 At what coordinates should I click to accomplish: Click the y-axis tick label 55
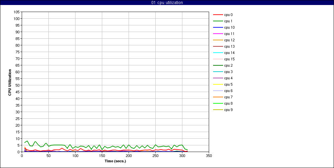18,78
